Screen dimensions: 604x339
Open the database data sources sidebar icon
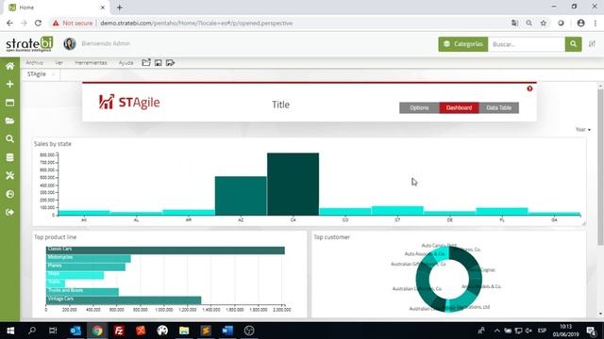(x=9, y=157)
